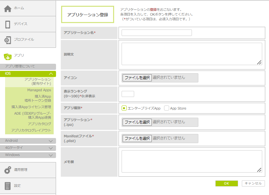Choose file for Manifest .plist field
Image resolution: width=269 pixels, height=195 pixels.
[x=137, y=138]
